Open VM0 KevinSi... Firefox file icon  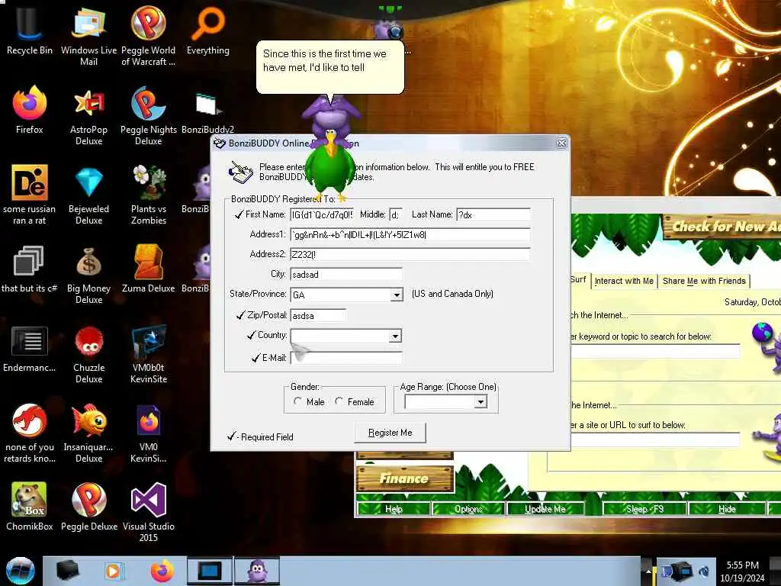click(x=149, y=433)
